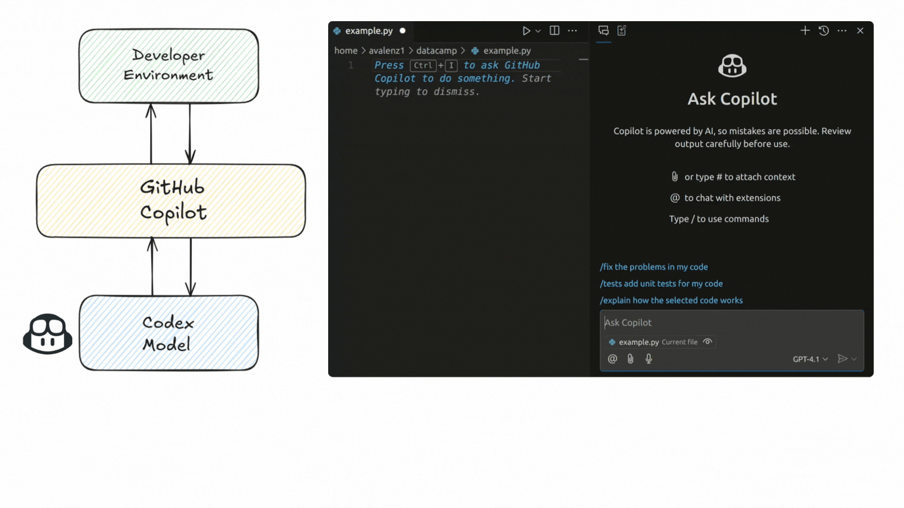Viewport: 904px width, 508px height.
Task: Select the microphone icon for voice input
Action: [648, 359]
